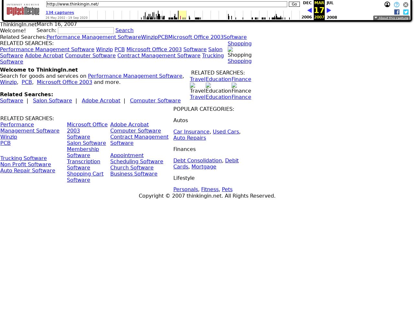Open the Car Insurance link
The width and height of the screenshot is (414, 311).
coord(191,132)
